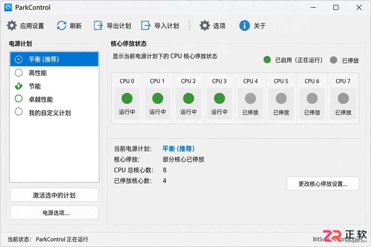This screenshot has height=247, width=371.
Task: Select the 高性能 power plan radio
Action: click(x=19, y=73)
